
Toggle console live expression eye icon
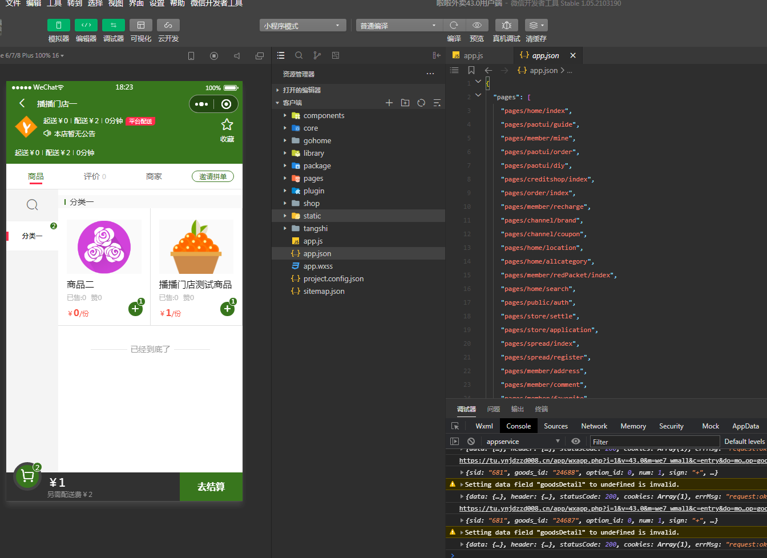[576, 442]
